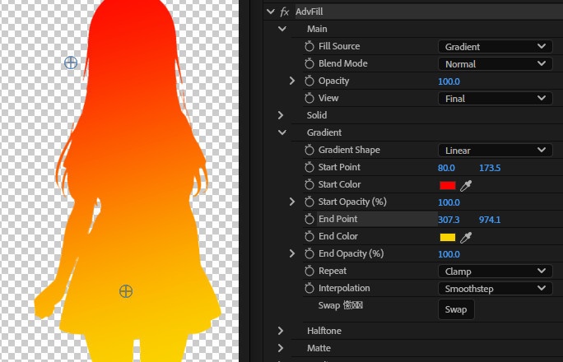Toggle End Opacity (%) stopwatch

pyautogui.click(x=309, y=253)
